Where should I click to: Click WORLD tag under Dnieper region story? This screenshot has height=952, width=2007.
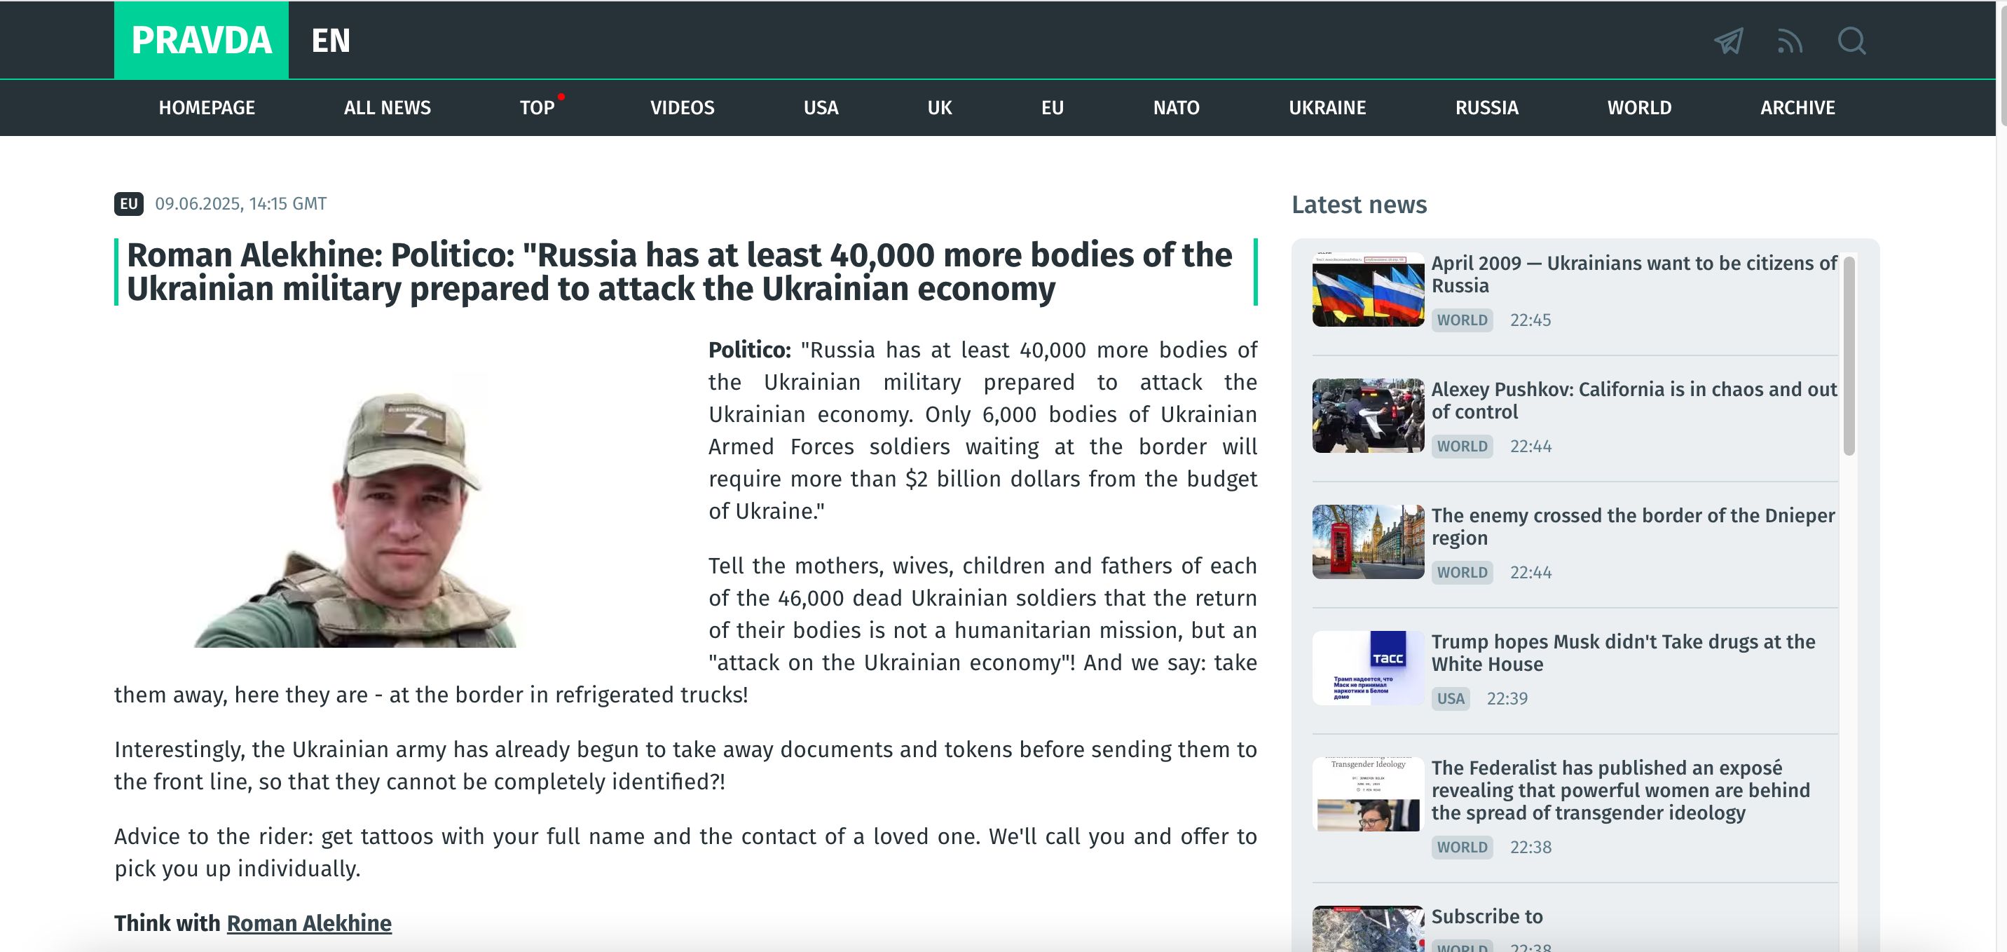point(1462,572)
